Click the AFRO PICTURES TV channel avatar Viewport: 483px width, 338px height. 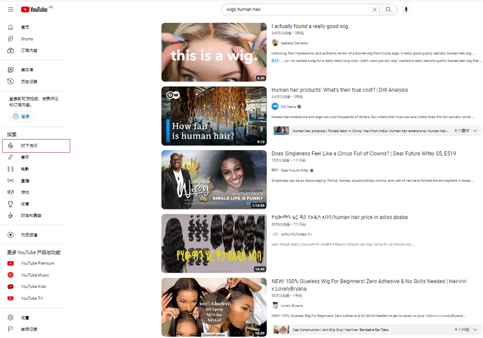275,234
